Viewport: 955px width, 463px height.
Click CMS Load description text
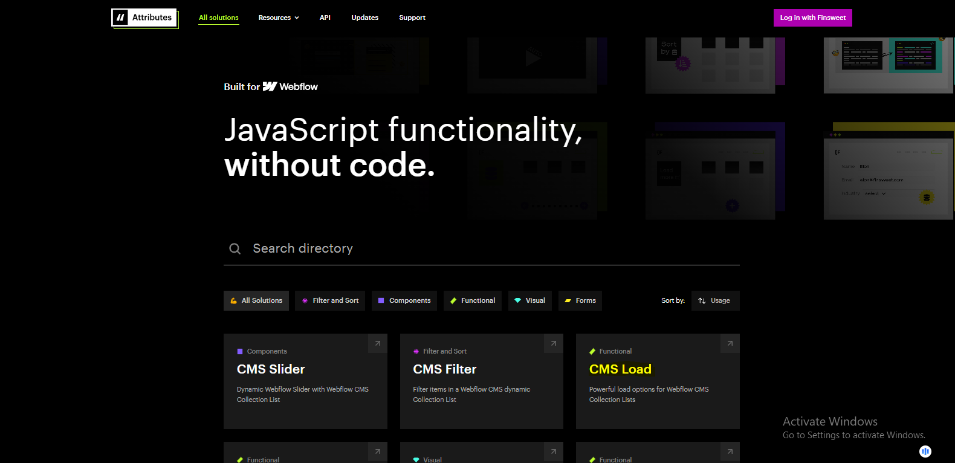[649, 395]
